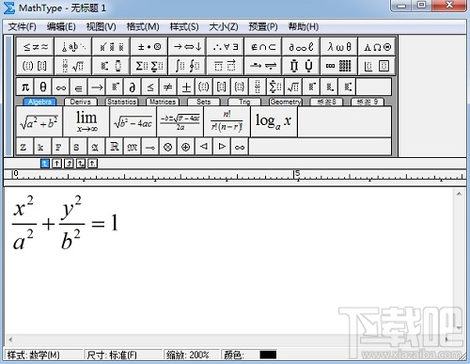Open the matrix templates palette
The image size is (470, 364).
point(338,66)
